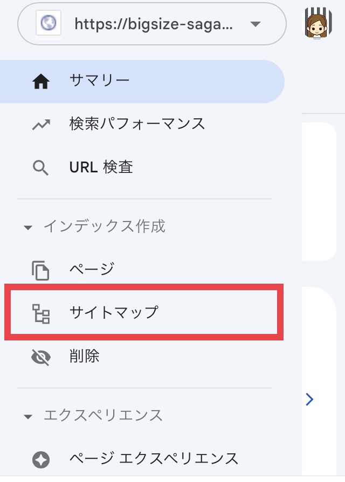This screenshot has height=482, width=345.
Task: Click the blue right chevron arrow
Action: (x=309, y=399)
